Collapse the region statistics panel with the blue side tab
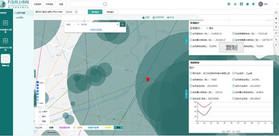The image size is (279, 136). pyautogui.click(x=186, y=41)
